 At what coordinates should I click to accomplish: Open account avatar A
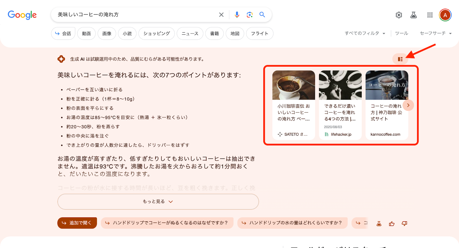(x=445, y=15)
